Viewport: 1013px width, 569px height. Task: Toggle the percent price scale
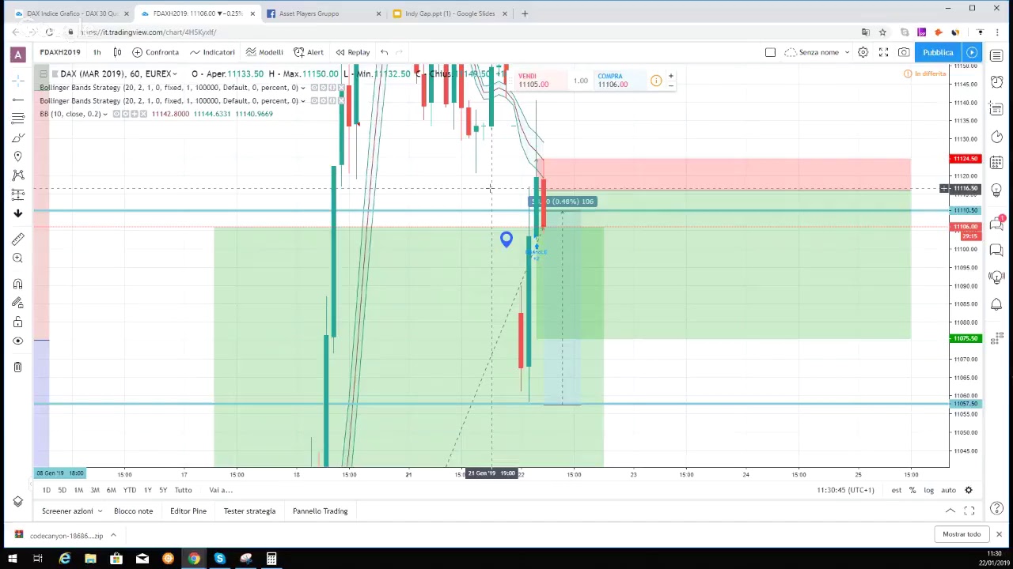[x=912, y=490]
